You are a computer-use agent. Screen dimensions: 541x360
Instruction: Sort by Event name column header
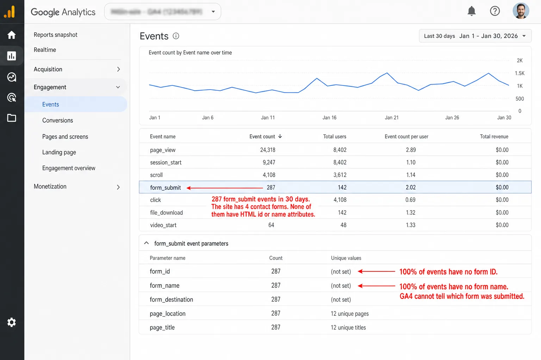[162, 136]
